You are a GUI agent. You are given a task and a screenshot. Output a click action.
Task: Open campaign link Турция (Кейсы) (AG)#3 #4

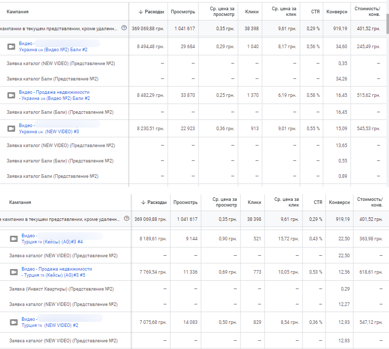pos(52,242)
